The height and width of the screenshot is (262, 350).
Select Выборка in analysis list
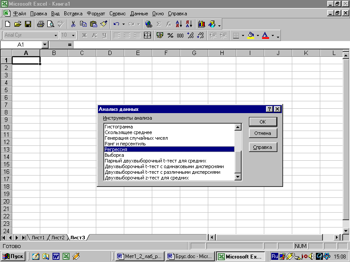tap(169, 155)
